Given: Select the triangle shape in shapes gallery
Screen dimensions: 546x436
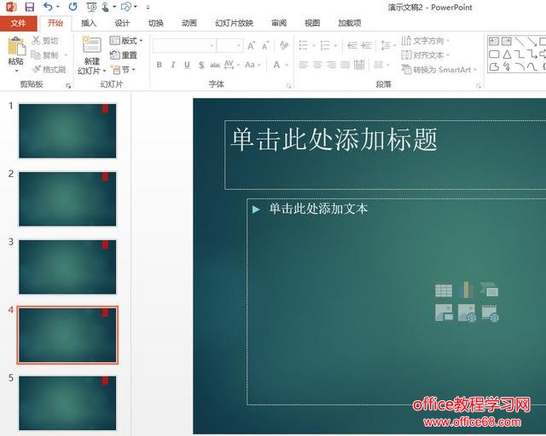Looking at the screenshot, I should pyautogui.click(x=507, y=54).
